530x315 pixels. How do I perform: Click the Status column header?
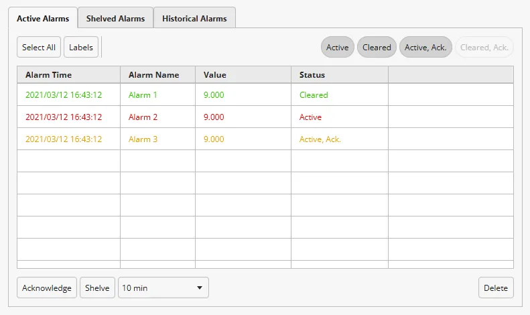[312, 74]
